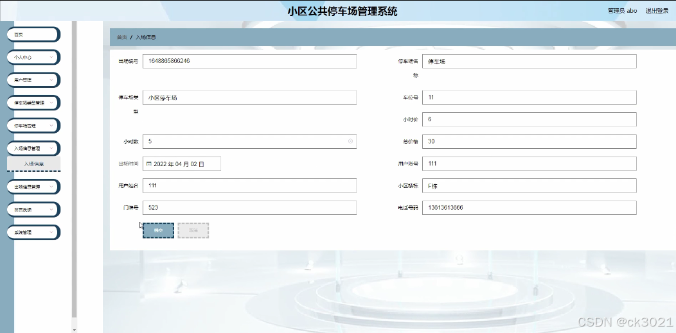Click the 管理员 abo account label
This screenshot has height=333, width=676.
click(x=622, y=11)
